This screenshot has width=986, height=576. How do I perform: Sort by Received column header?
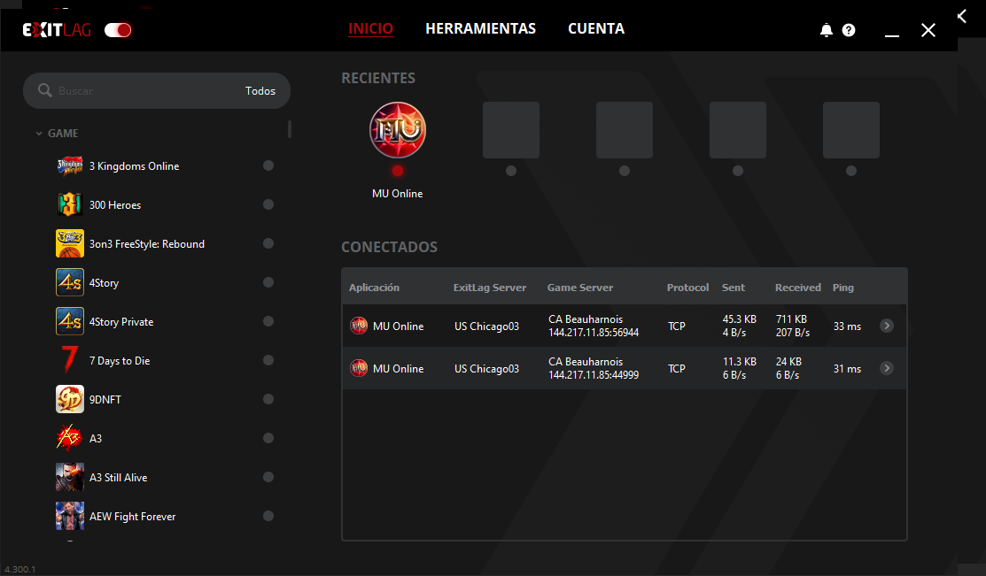click(x=798, y=288)
